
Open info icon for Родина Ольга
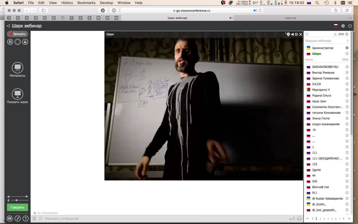347,95
